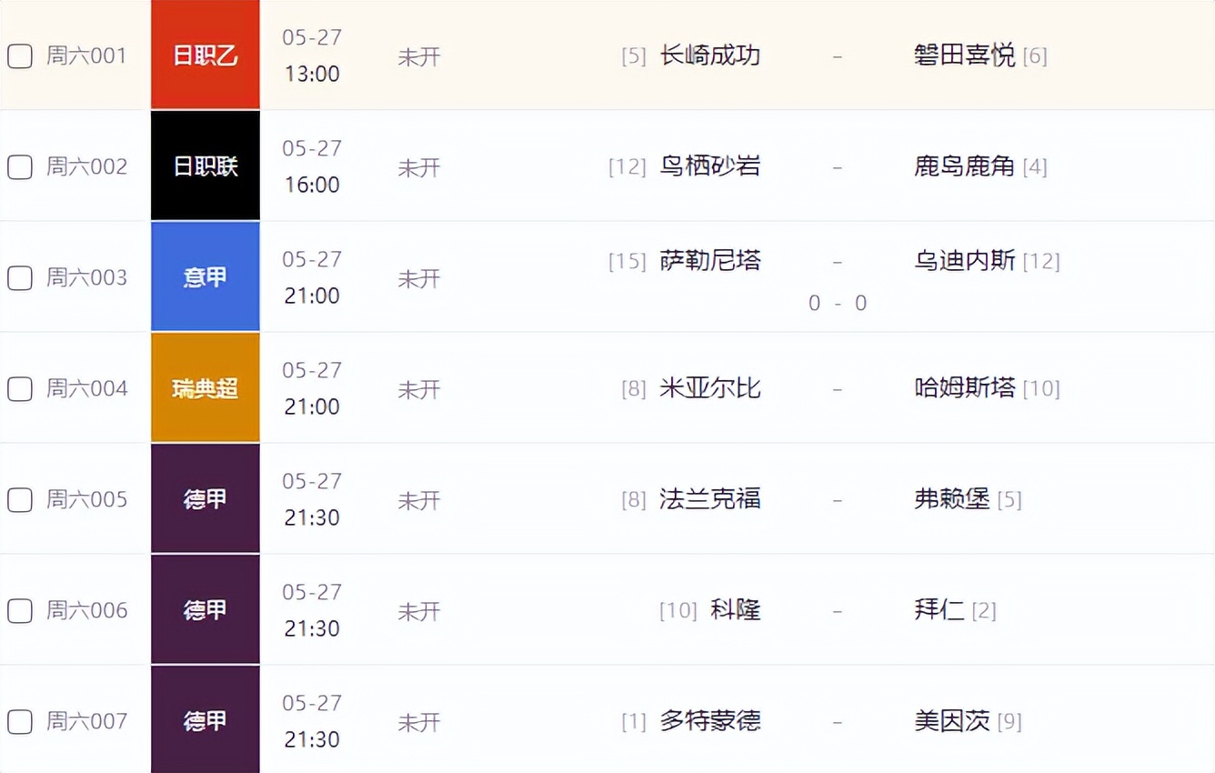Click the 05-27 21:30 time for 多特蒙德
Screen dimensions: 1215x773
(312, 721)
